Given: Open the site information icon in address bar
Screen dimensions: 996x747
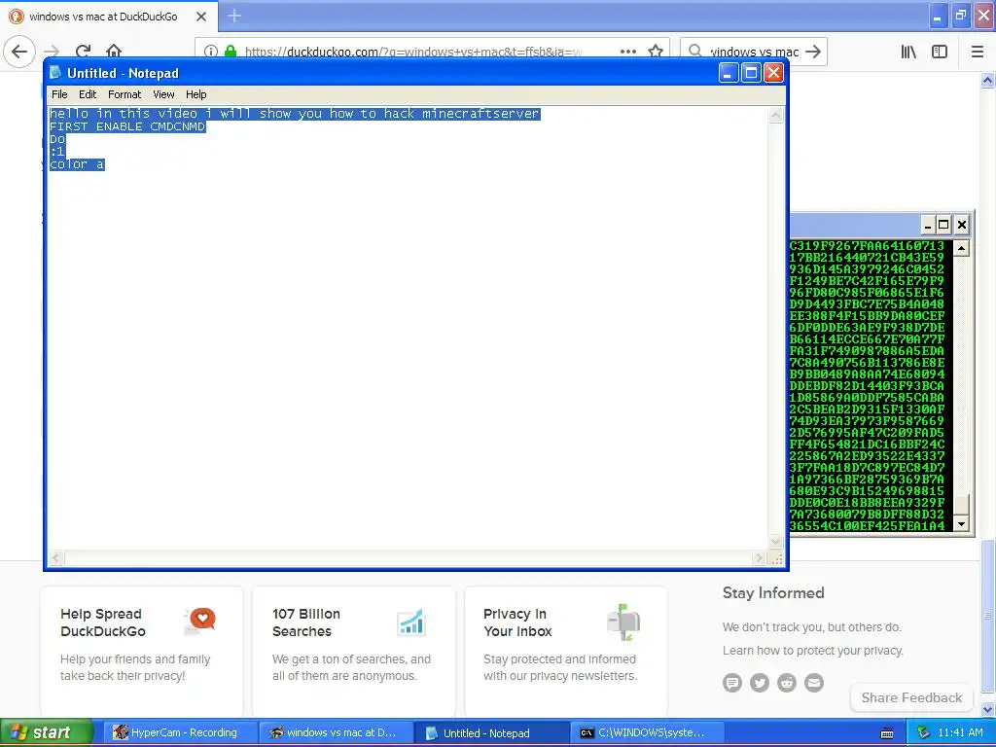Looking at the screenshot, I should point(211,52).
